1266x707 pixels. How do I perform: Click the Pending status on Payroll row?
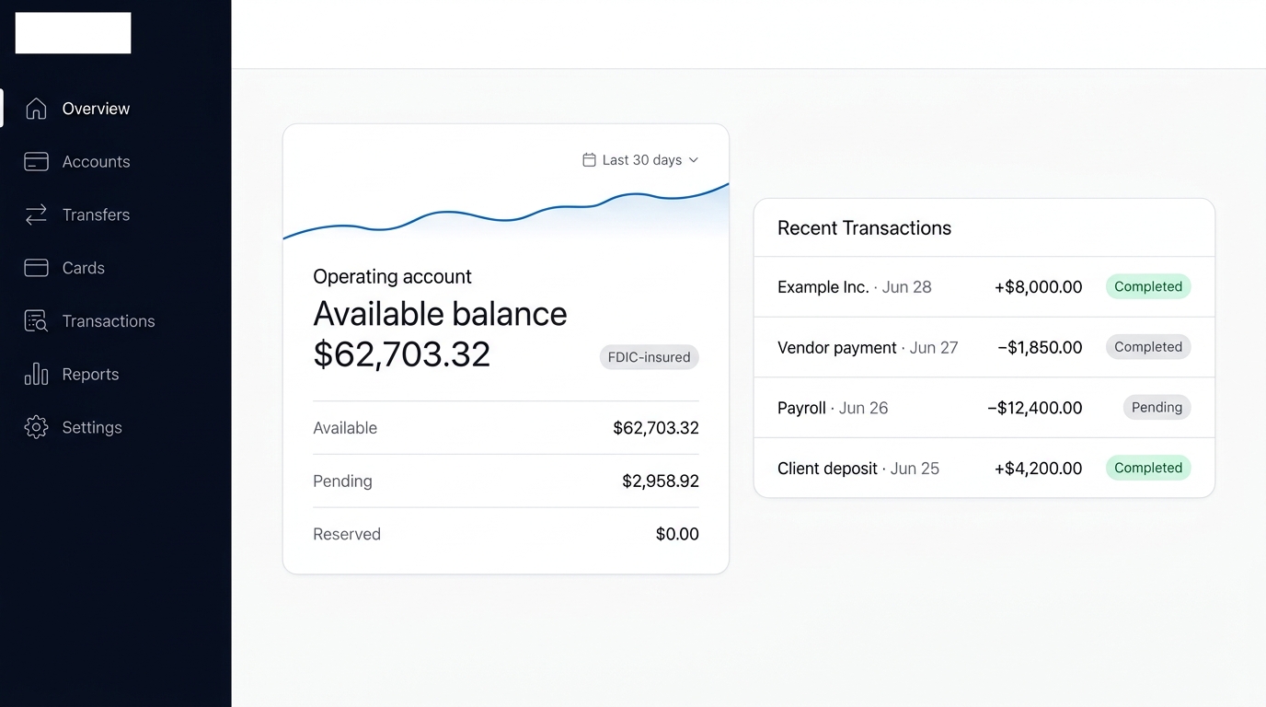(1157, 408)
